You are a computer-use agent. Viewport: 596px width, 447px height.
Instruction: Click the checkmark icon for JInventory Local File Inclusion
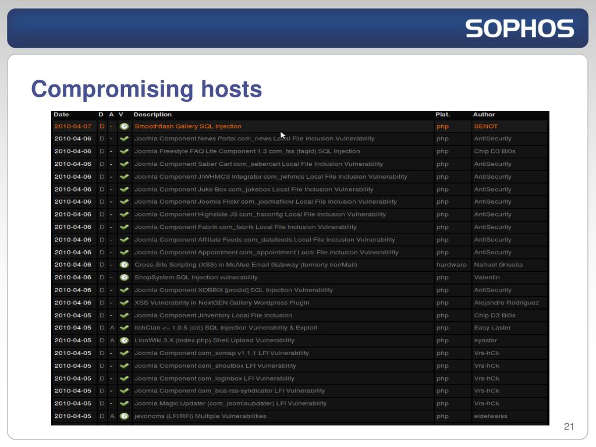tap(125, 315)
